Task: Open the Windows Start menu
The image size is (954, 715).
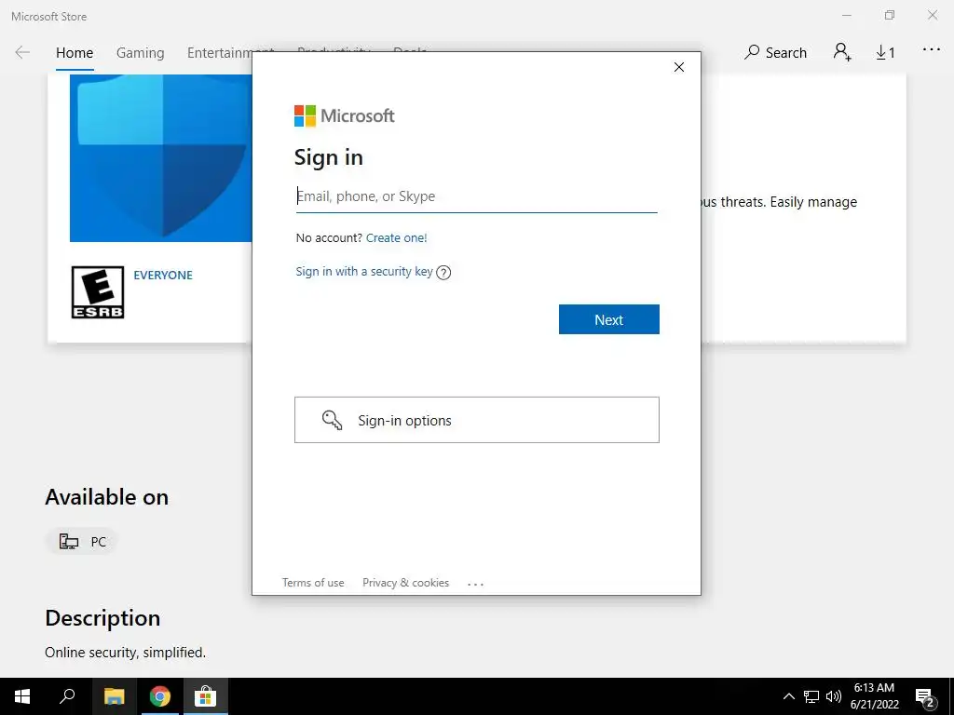Action: pos(22,696)
